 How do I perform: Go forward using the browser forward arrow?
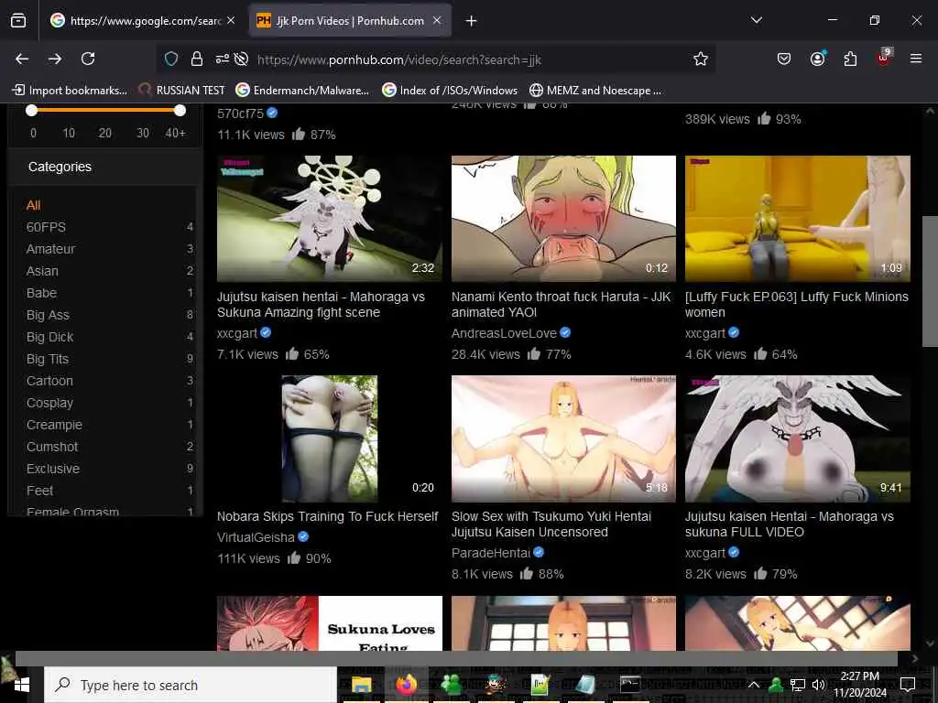55,59
